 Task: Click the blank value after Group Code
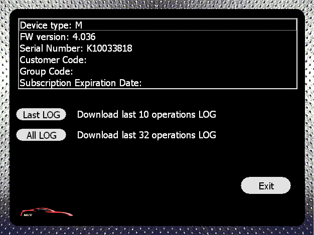[185, 71]
